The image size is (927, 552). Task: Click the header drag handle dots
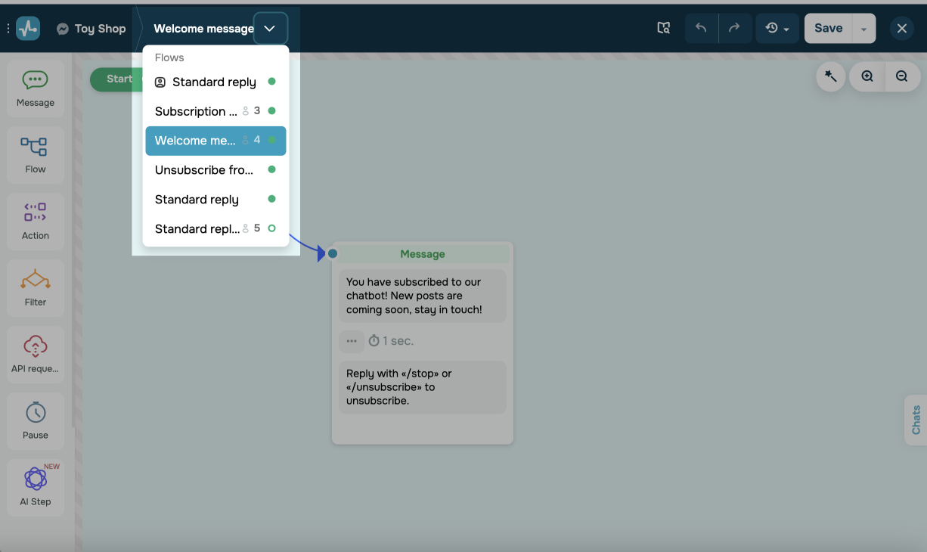coord(8,29)
